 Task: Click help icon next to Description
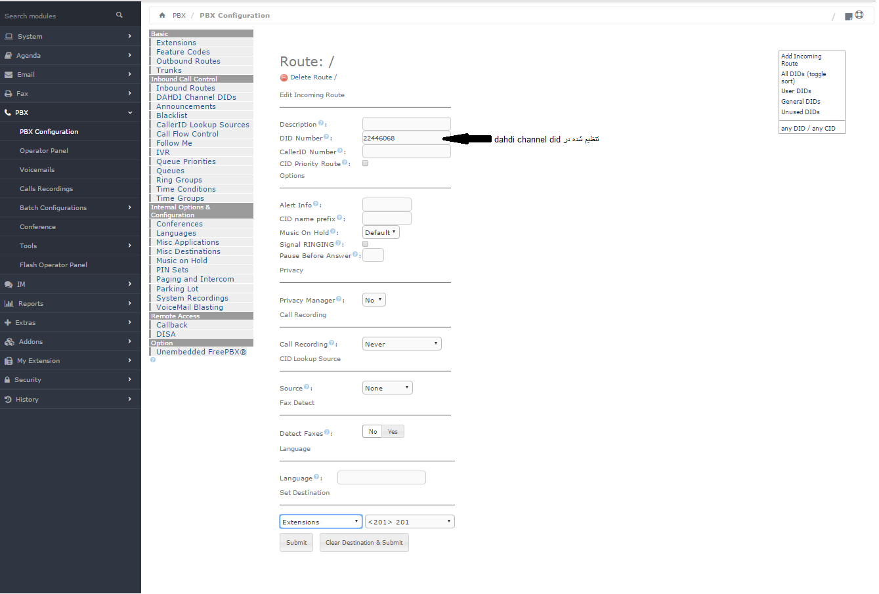pos(321,123)
